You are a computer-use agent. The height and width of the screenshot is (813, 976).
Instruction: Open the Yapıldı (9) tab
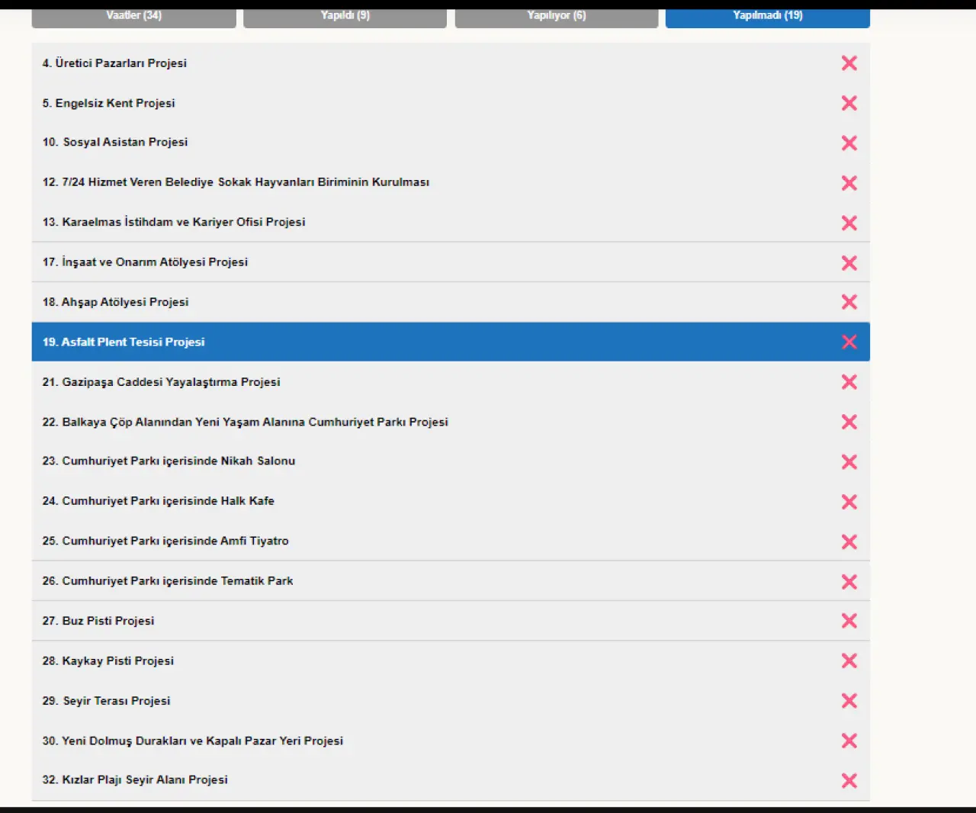[x=345, y=16]
